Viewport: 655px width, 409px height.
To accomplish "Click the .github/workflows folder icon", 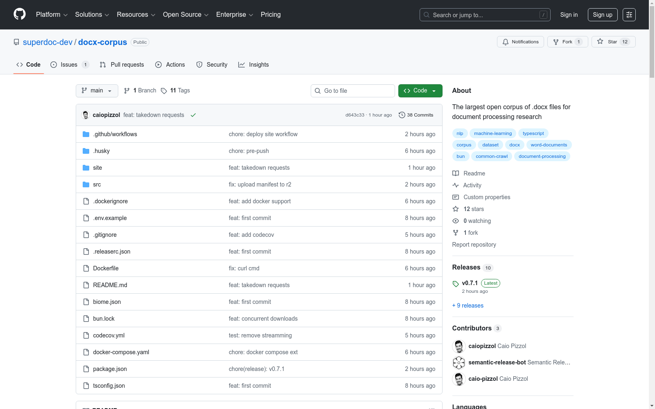I will click(86, 134).
